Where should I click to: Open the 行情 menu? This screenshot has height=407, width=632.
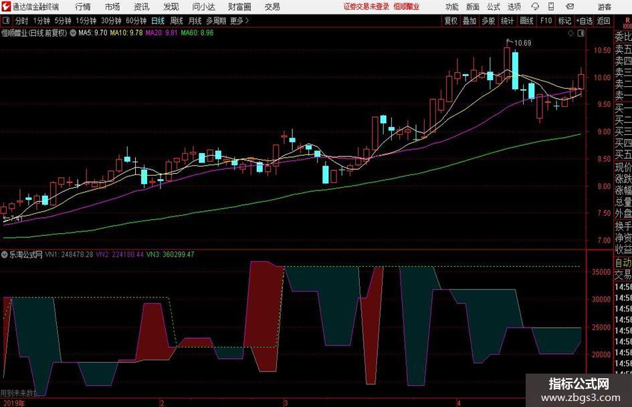[x=83, y=7]
